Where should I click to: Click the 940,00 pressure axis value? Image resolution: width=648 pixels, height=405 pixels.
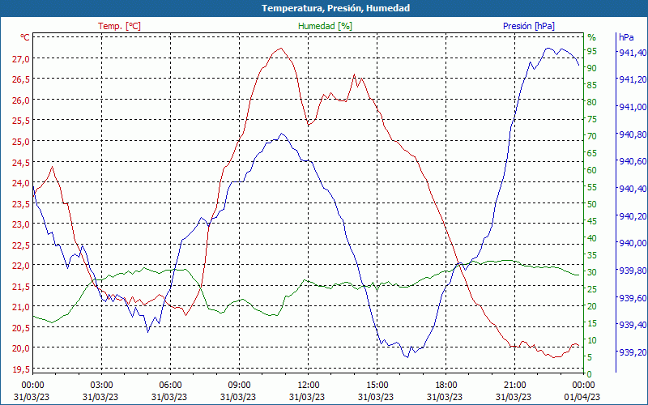633,244
